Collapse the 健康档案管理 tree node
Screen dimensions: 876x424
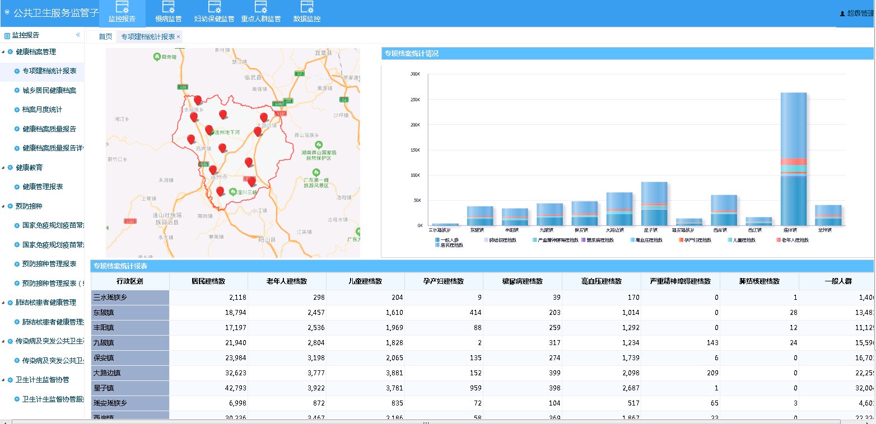3,52
